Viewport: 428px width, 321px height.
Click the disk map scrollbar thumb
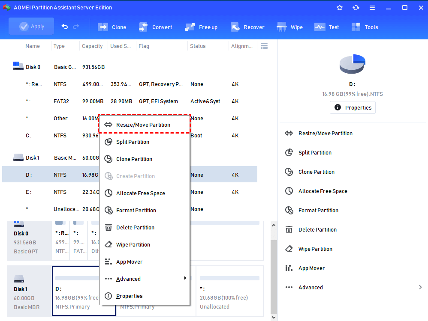tap(274, 276)
